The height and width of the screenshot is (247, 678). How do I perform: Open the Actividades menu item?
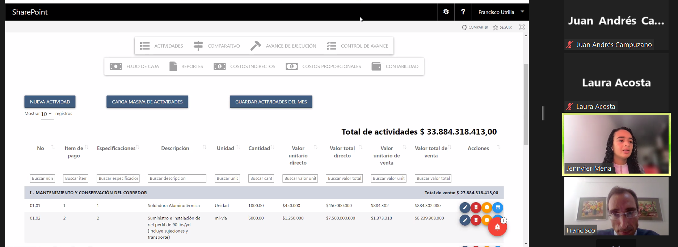pos(161,46)
